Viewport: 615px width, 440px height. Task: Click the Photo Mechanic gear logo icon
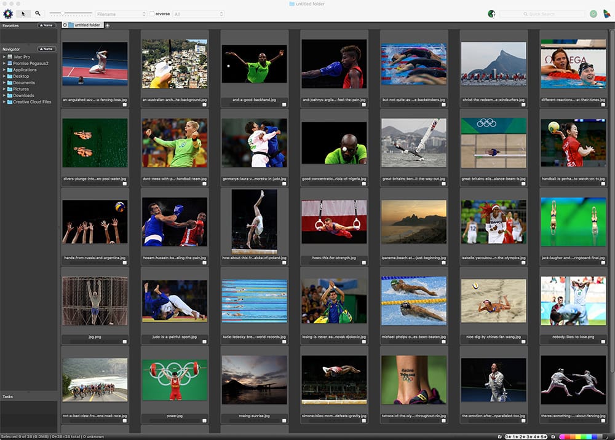point(8,14)
